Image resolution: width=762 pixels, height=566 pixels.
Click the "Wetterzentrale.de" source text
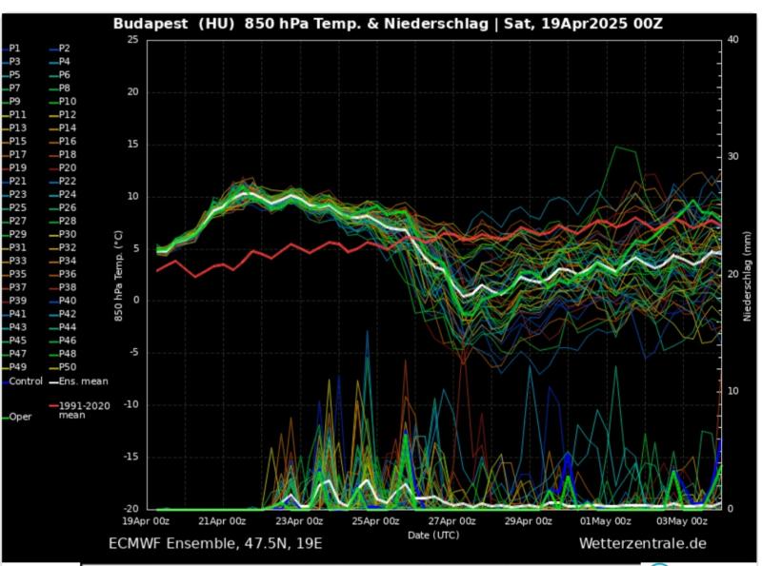pos(642,543)
